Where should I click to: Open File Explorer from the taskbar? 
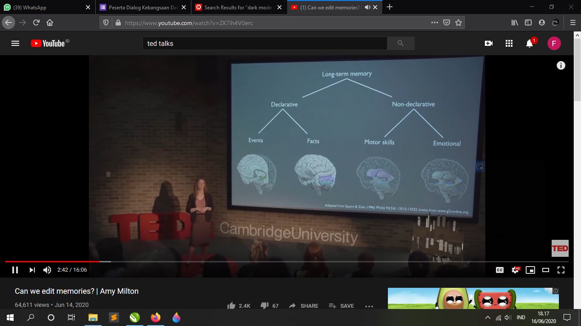93,318
